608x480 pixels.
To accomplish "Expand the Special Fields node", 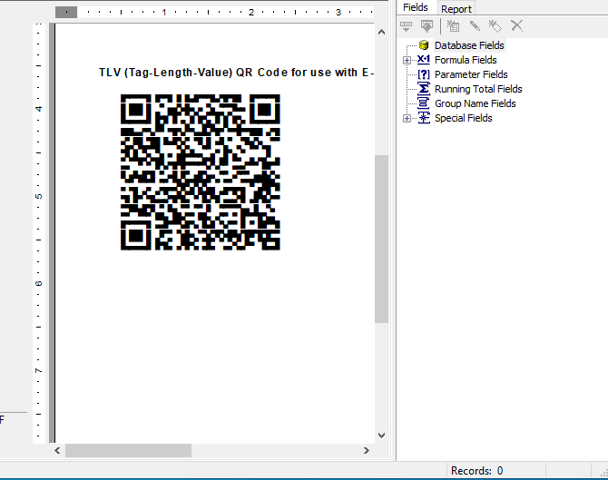I will click(407, 118).
